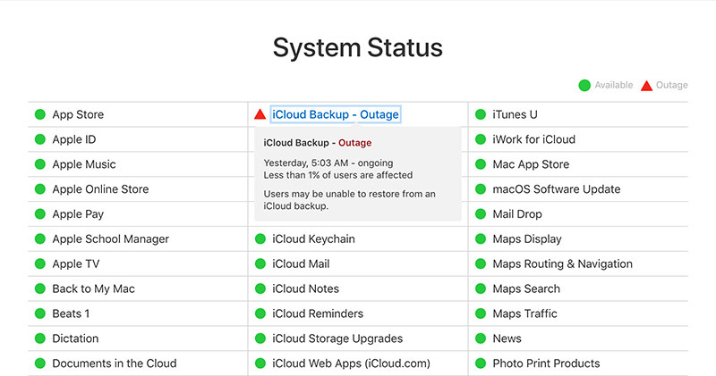Viewport: 716px width, 376px height.
Task: Select the Apple ID service name
Action: click(x=74, y=139)
